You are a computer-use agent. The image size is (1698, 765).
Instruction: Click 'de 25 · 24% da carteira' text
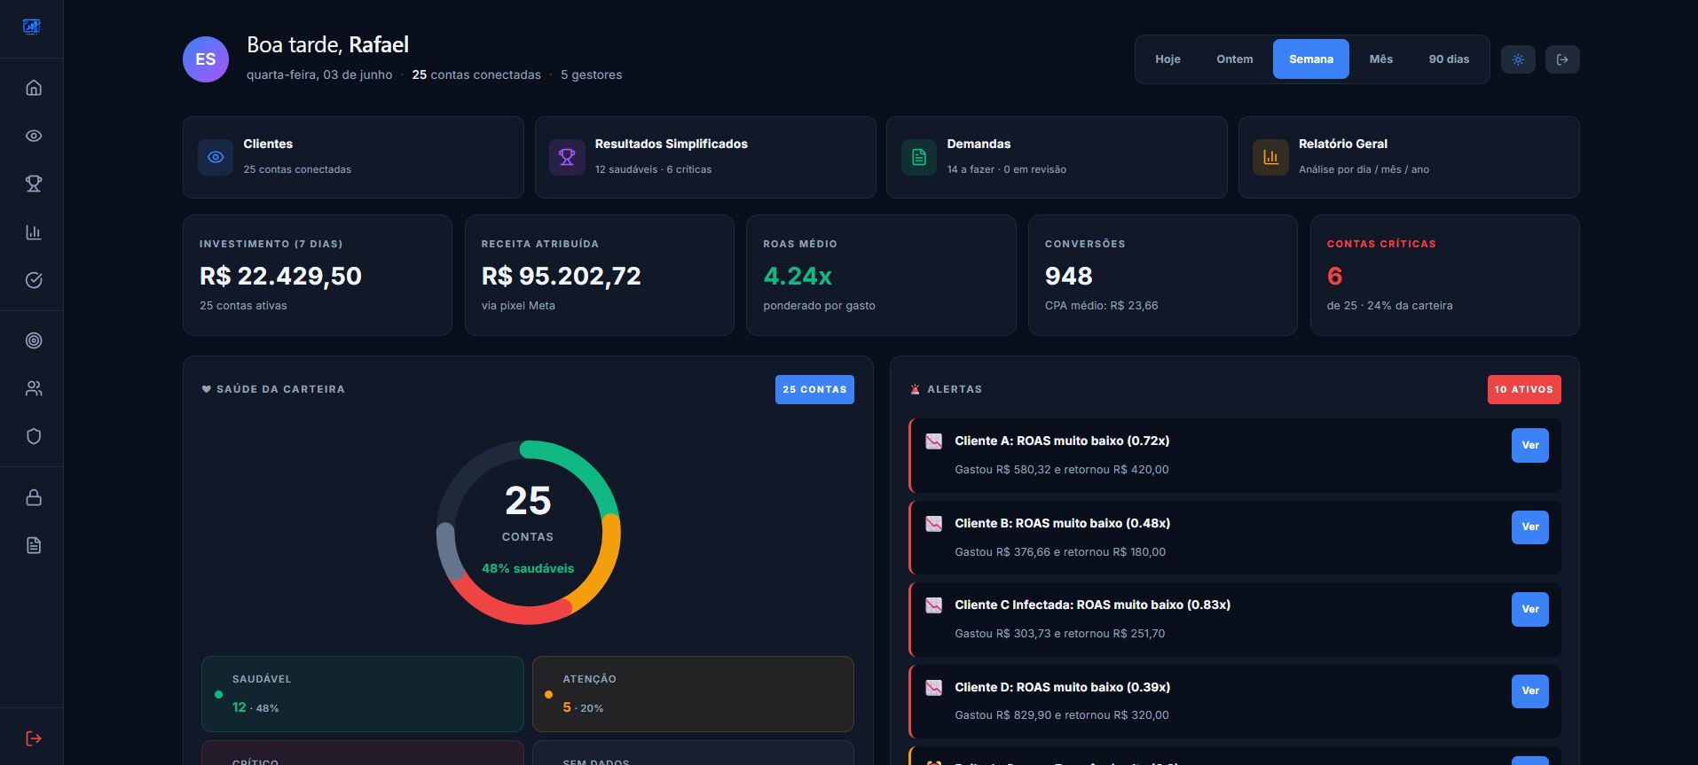coord(1390,306)
